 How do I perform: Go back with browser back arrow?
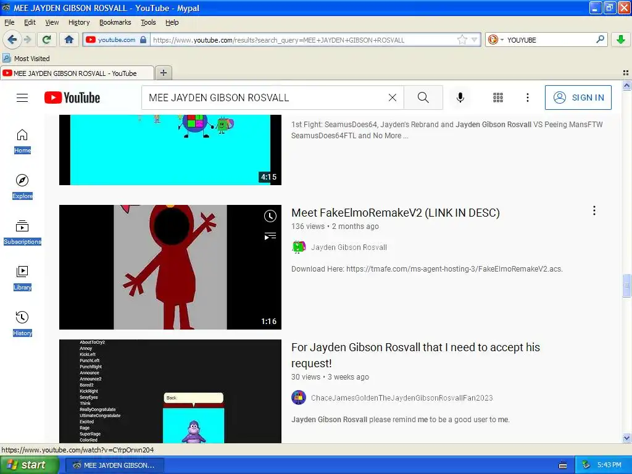[12, 39]
